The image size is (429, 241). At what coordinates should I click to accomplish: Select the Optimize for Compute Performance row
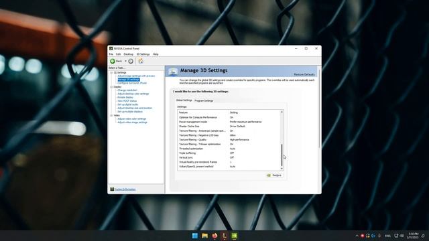coord(229,118)
